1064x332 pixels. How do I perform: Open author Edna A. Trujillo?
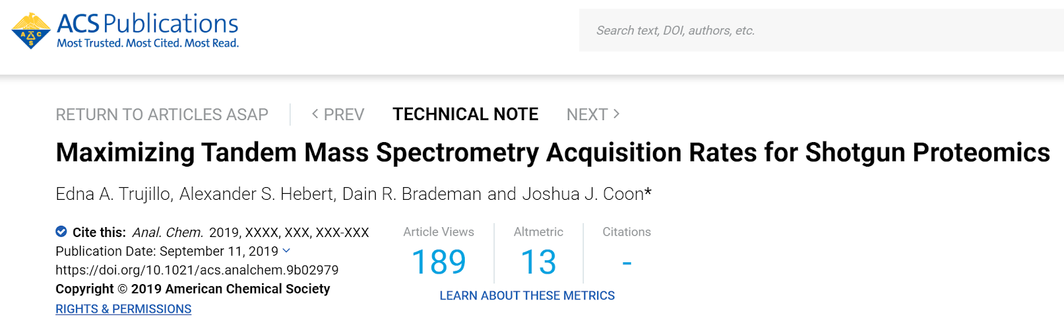click(114, 194)
